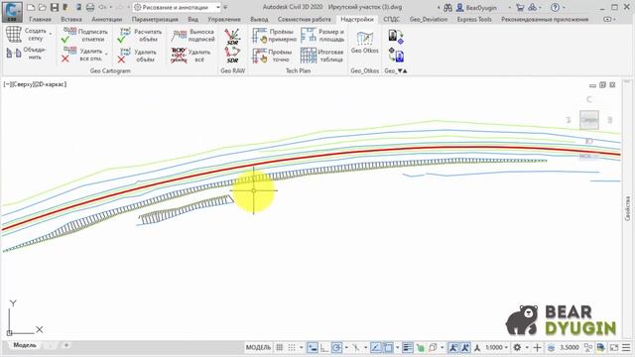Screen dimensions: 635x357
Task: Run Расчитать объём command
Action: 140,36
